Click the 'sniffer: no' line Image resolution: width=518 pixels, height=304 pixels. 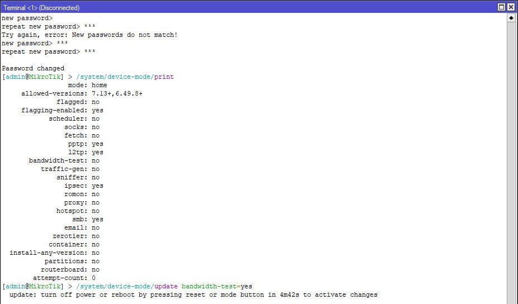(x=78, y=177)
